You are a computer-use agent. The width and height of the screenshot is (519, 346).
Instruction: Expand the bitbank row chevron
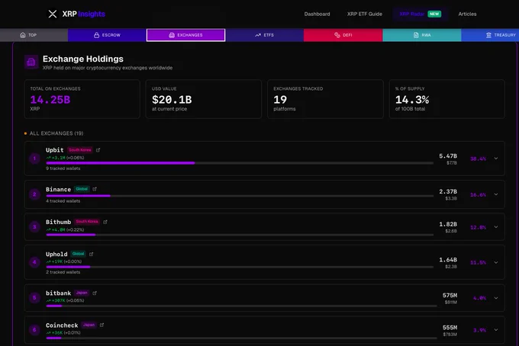coord(496,298)
